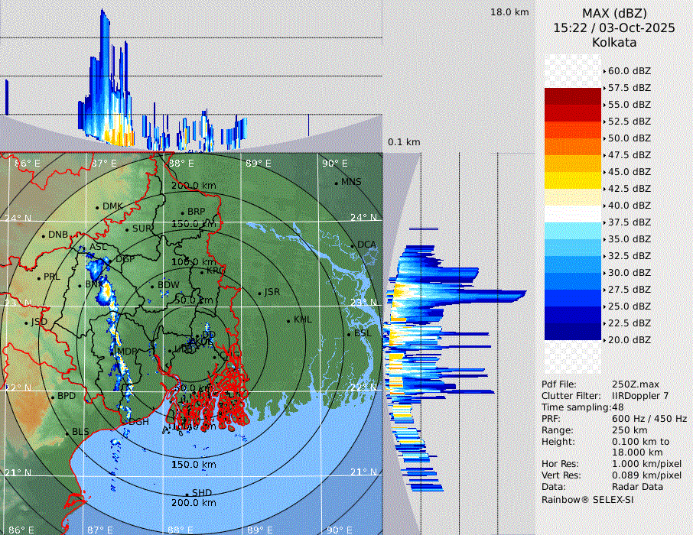
Task: Click the JSR station marker dot
Action: click(x=259, y=293)
